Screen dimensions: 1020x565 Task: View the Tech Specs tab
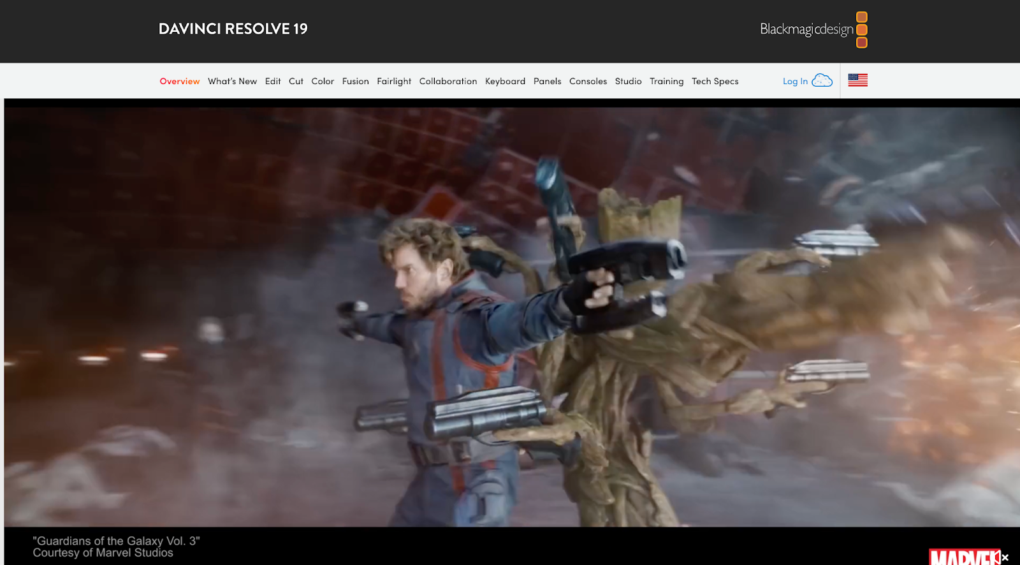coord(715,81)
